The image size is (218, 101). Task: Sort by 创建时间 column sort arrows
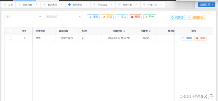[124, 31]
